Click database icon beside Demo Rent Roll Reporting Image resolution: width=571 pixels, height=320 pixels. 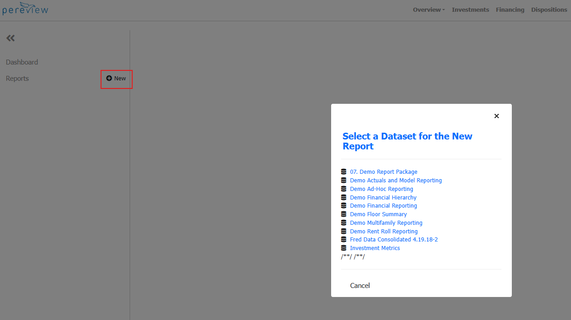(x=344, y=232)
